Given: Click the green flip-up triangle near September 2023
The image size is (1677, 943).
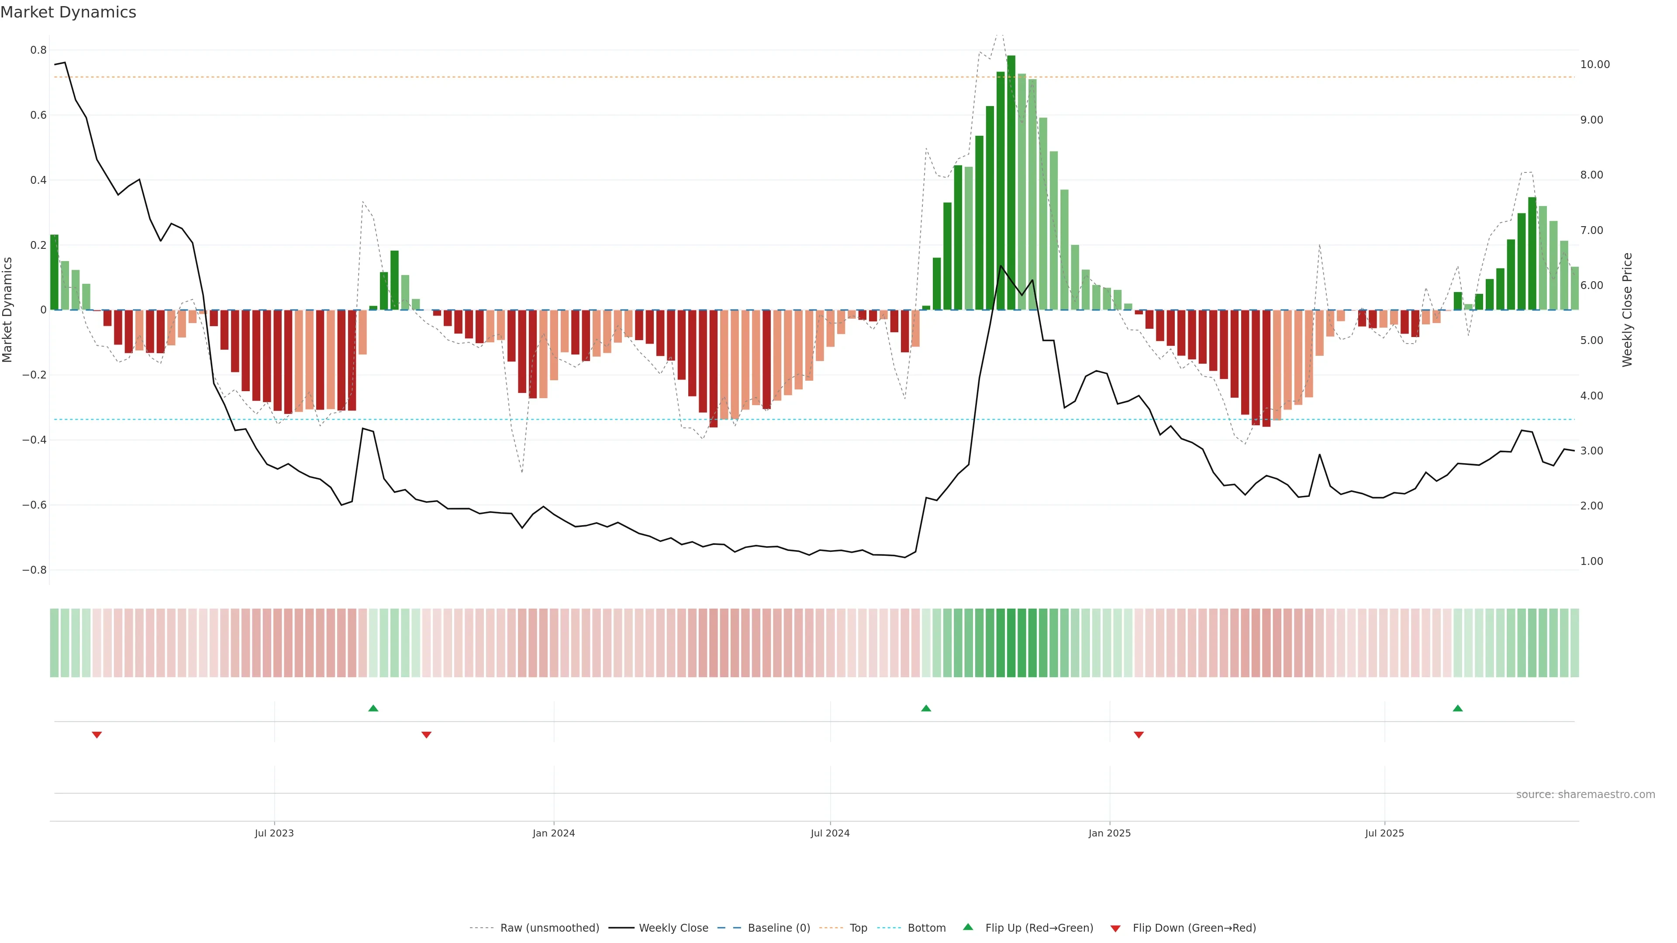Looking at the screenshot, I should tap(373, 708).
